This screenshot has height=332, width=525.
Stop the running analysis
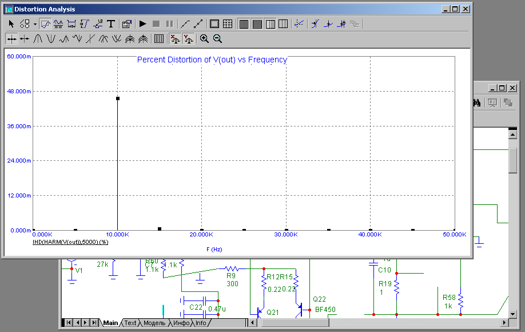pyautogui.click(x=156, y=24)
